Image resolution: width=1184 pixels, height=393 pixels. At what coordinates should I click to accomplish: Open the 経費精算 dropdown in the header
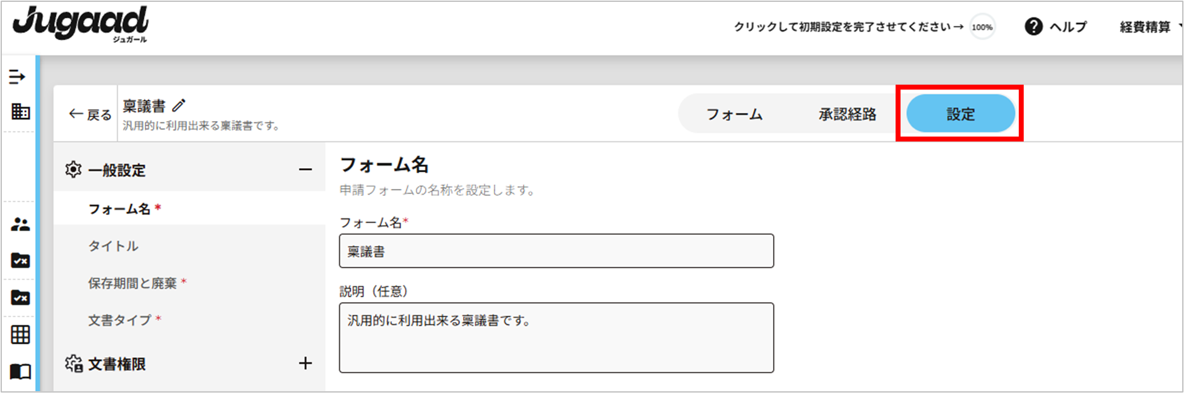(x=1149, y=27)
